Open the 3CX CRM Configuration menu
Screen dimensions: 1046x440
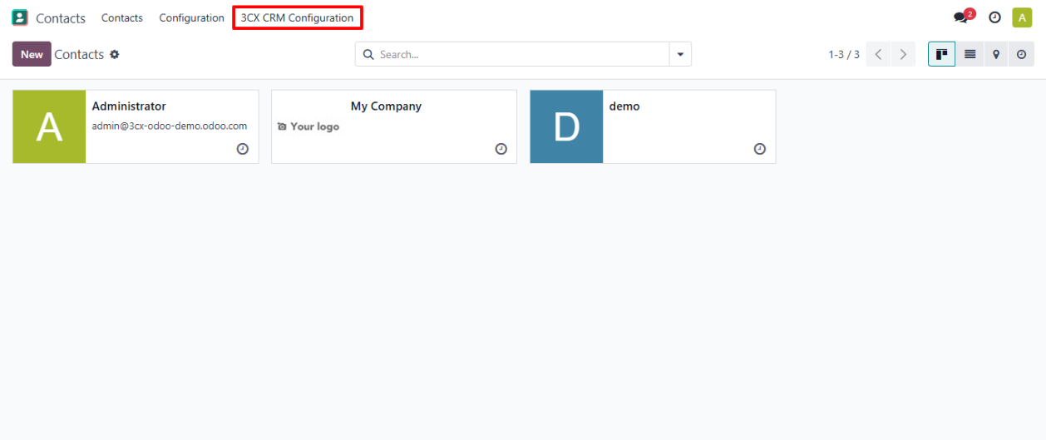click(297, 17)
